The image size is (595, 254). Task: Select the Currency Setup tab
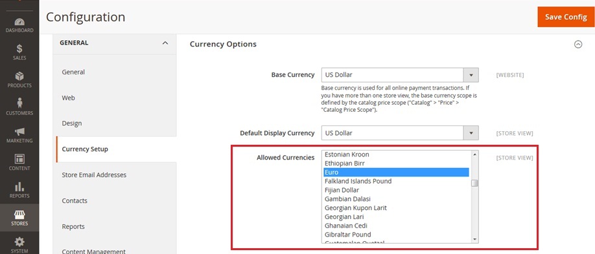tap(85, 149)
